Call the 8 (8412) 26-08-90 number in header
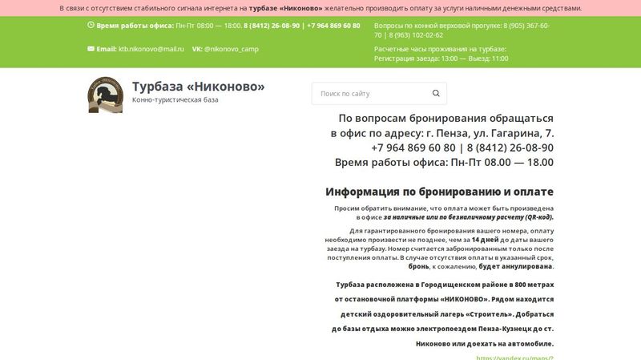This screenshot has width=641, height=360. point(272,26)
